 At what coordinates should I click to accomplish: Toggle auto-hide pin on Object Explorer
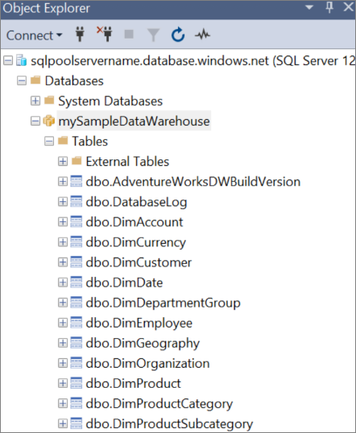point(329,7)
